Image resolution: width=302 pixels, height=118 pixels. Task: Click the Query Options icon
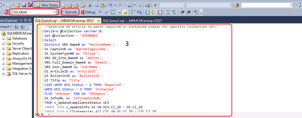[119, 12]
